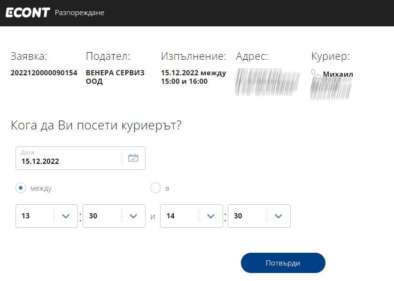Click the request number 2022120000090154

coord(44,73)
